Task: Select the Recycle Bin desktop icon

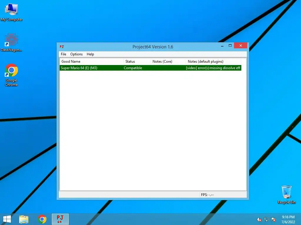Action: [286, 195]
